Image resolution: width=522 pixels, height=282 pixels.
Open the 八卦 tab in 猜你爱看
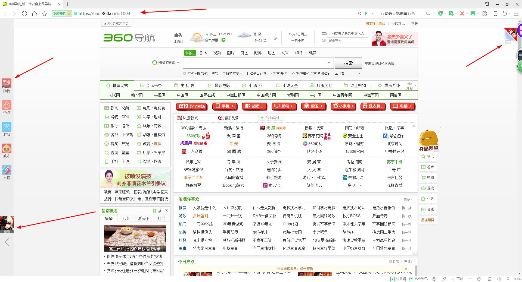pos(126,218)
